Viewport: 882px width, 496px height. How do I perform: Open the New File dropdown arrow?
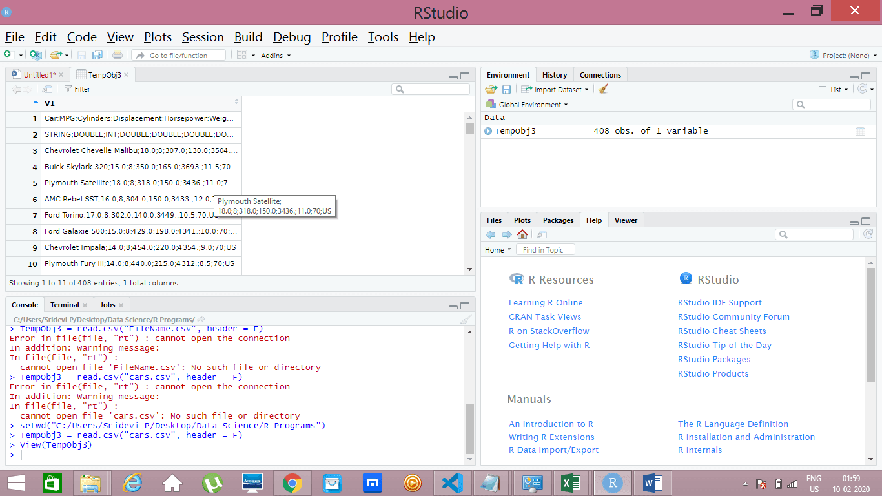(21, 56)
